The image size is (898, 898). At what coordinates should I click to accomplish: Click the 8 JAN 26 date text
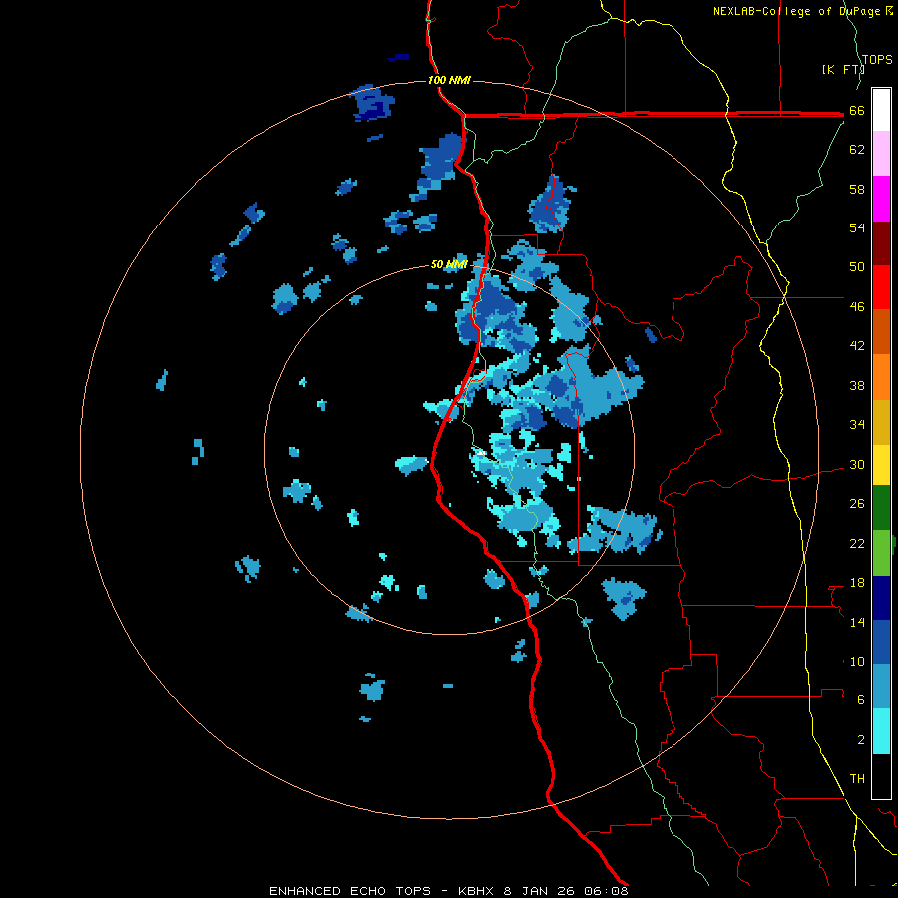click(539, 891)
